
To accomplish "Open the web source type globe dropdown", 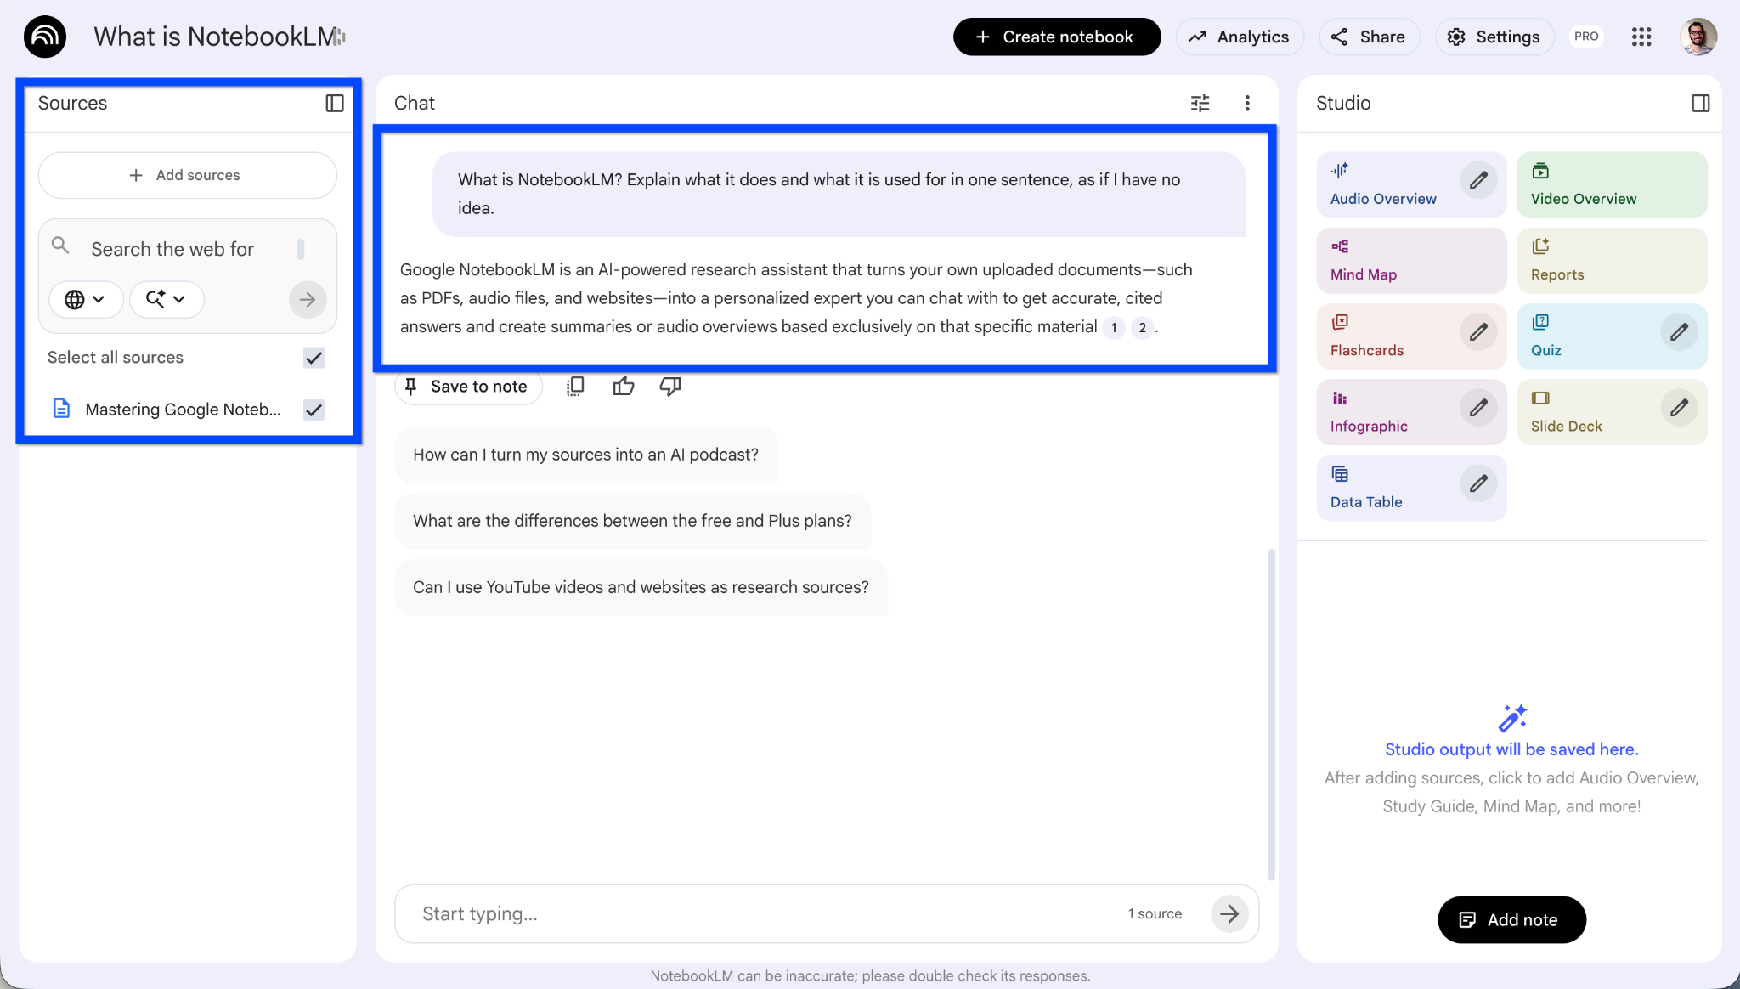I will [85, 299].
